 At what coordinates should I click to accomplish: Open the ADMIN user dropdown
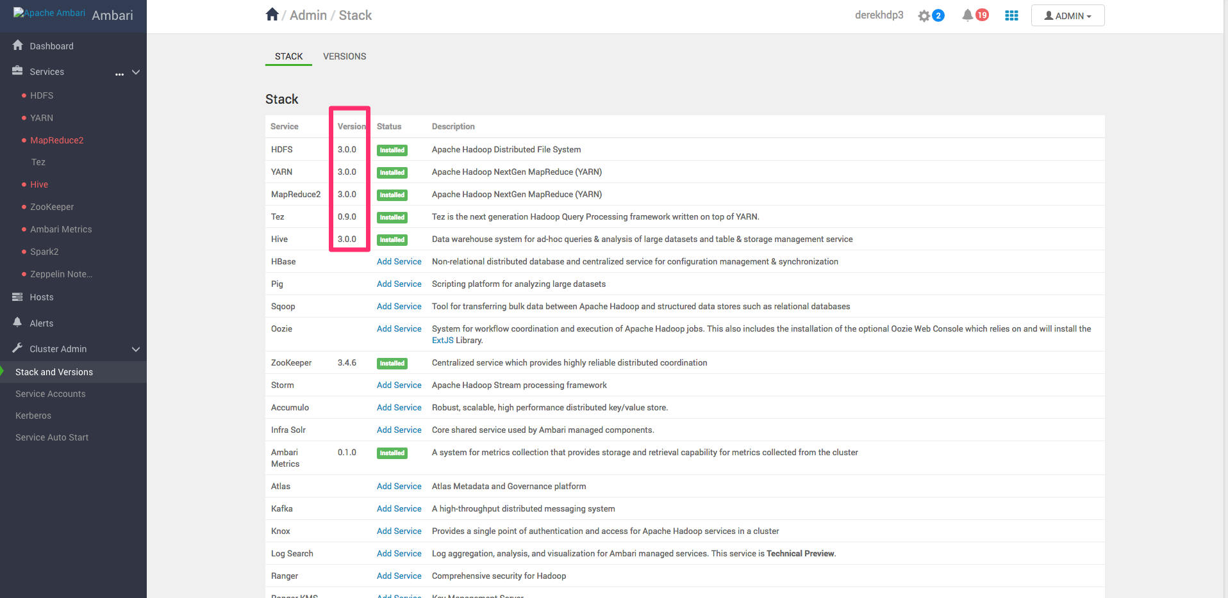1066,15
